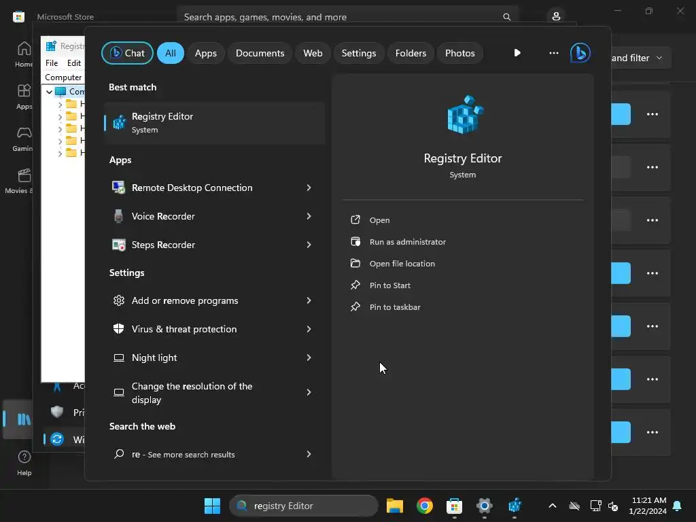Select the All filter tab
Viewport: 696px width, 522px height.
pyautogui.click(x=171, y=53)
